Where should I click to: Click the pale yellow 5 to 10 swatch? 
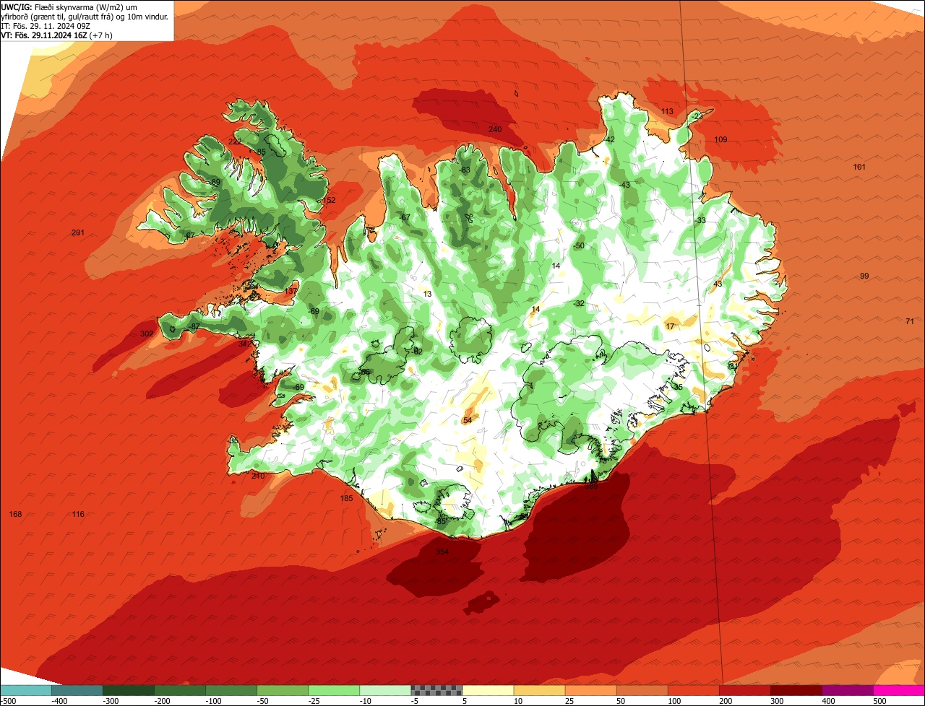coord(488,690)
